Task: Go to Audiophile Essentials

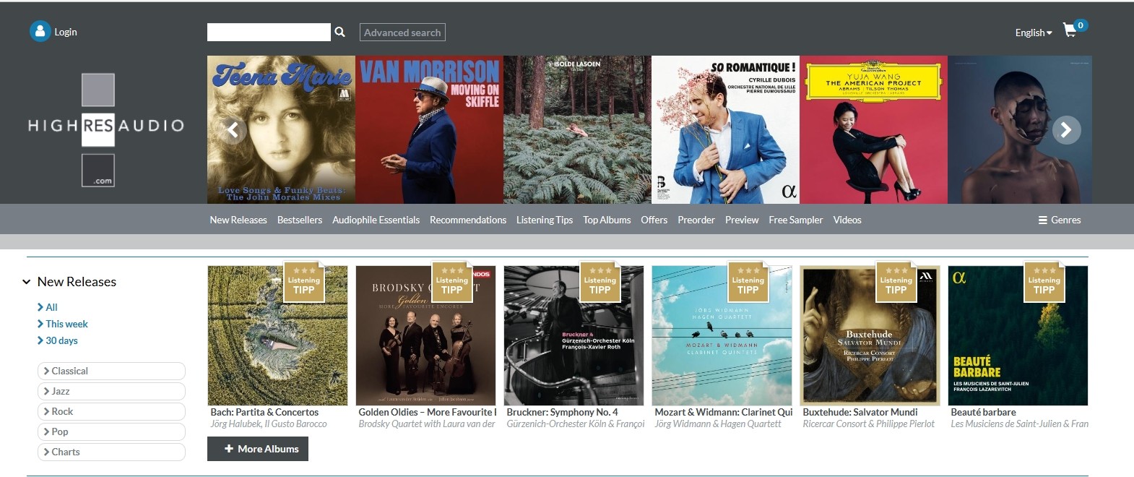Action: click(x=376, y=220)
